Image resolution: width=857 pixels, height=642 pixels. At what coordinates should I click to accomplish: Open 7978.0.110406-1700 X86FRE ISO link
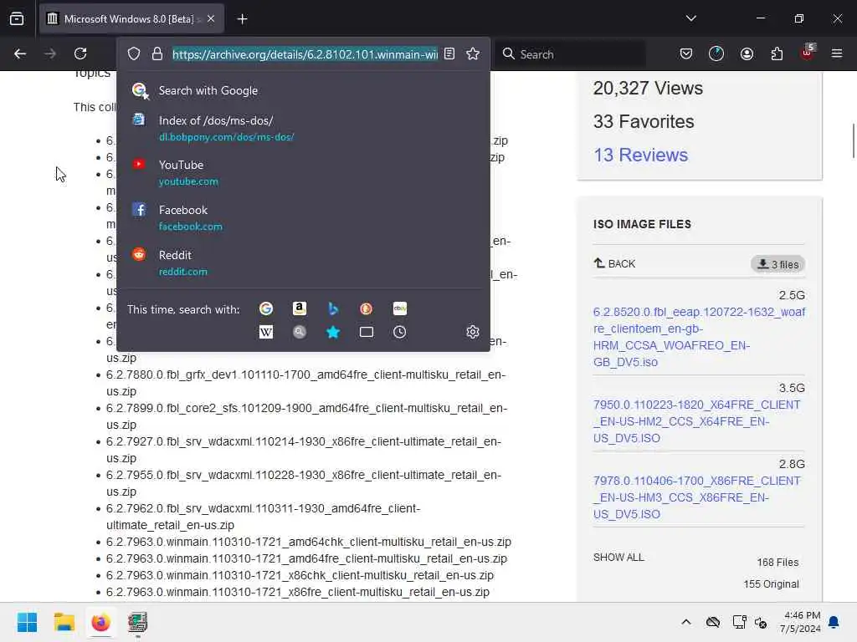pos(697,497)
